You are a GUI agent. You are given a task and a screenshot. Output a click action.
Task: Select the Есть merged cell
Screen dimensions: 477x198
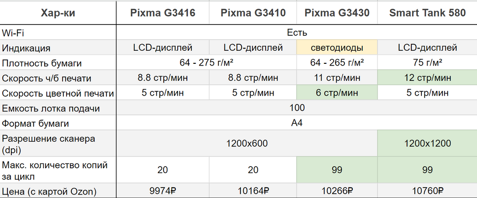click(297, 33)
